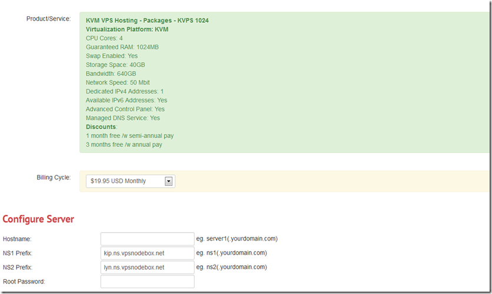Focus the Root Password input field
Viewport: 492px width, 294px height.
[x=148, y=282]
